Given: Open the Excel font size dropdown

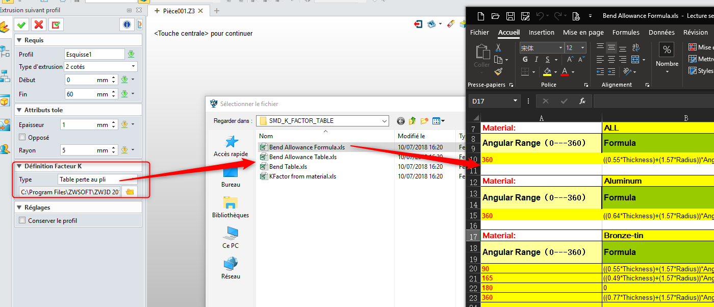Looking at the screenshot, I should [582, 47].
